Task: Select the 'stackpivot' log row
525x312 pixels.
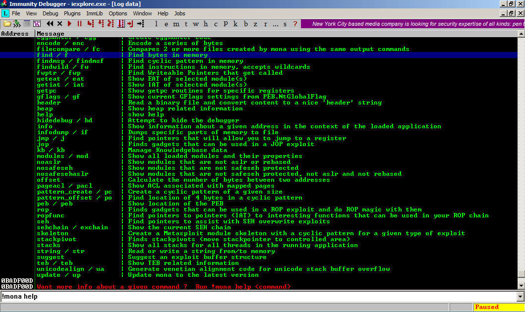Action: (x=258, y=239)
